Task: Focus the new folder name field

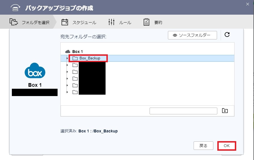Action: (x=183, y=111)
